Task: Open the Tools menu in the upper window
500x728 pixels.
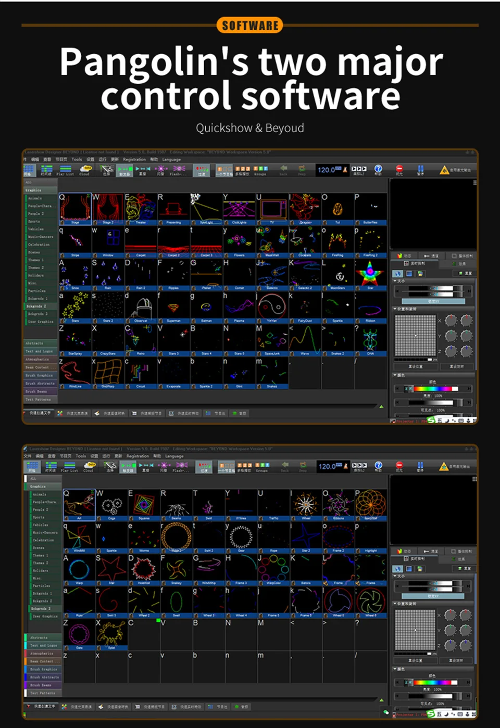Action: pos(77,159)
